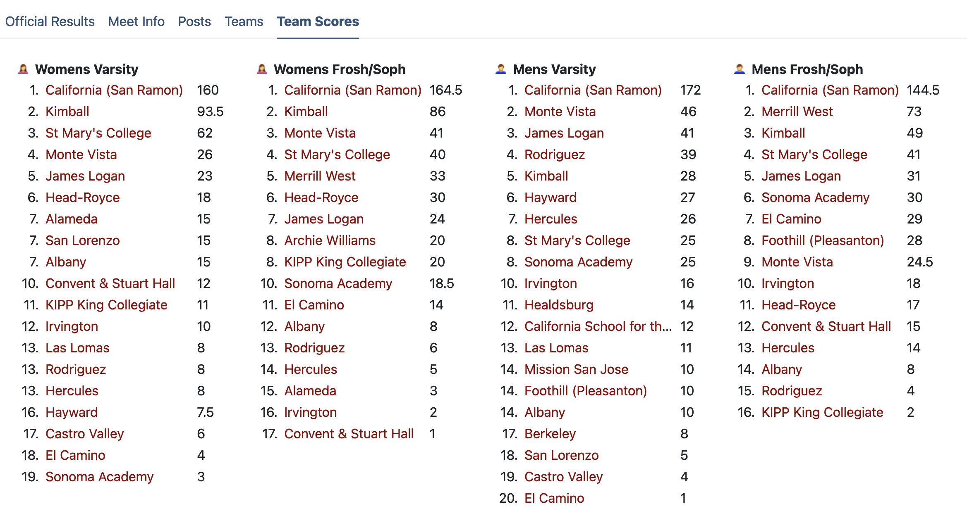Click the Womens Varsity female icon

point(24,69)
